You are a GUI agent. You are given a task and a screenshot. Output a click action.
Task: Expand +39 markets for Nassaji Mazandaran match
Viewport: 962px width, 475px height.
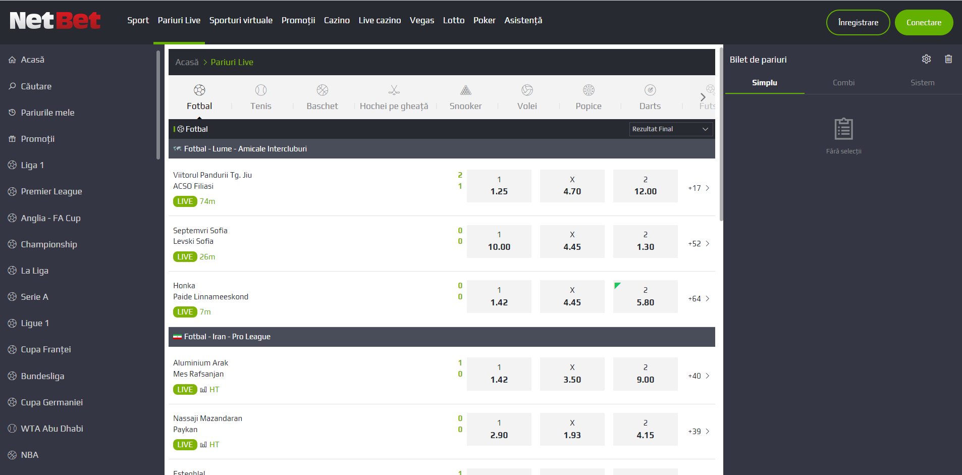699,432
